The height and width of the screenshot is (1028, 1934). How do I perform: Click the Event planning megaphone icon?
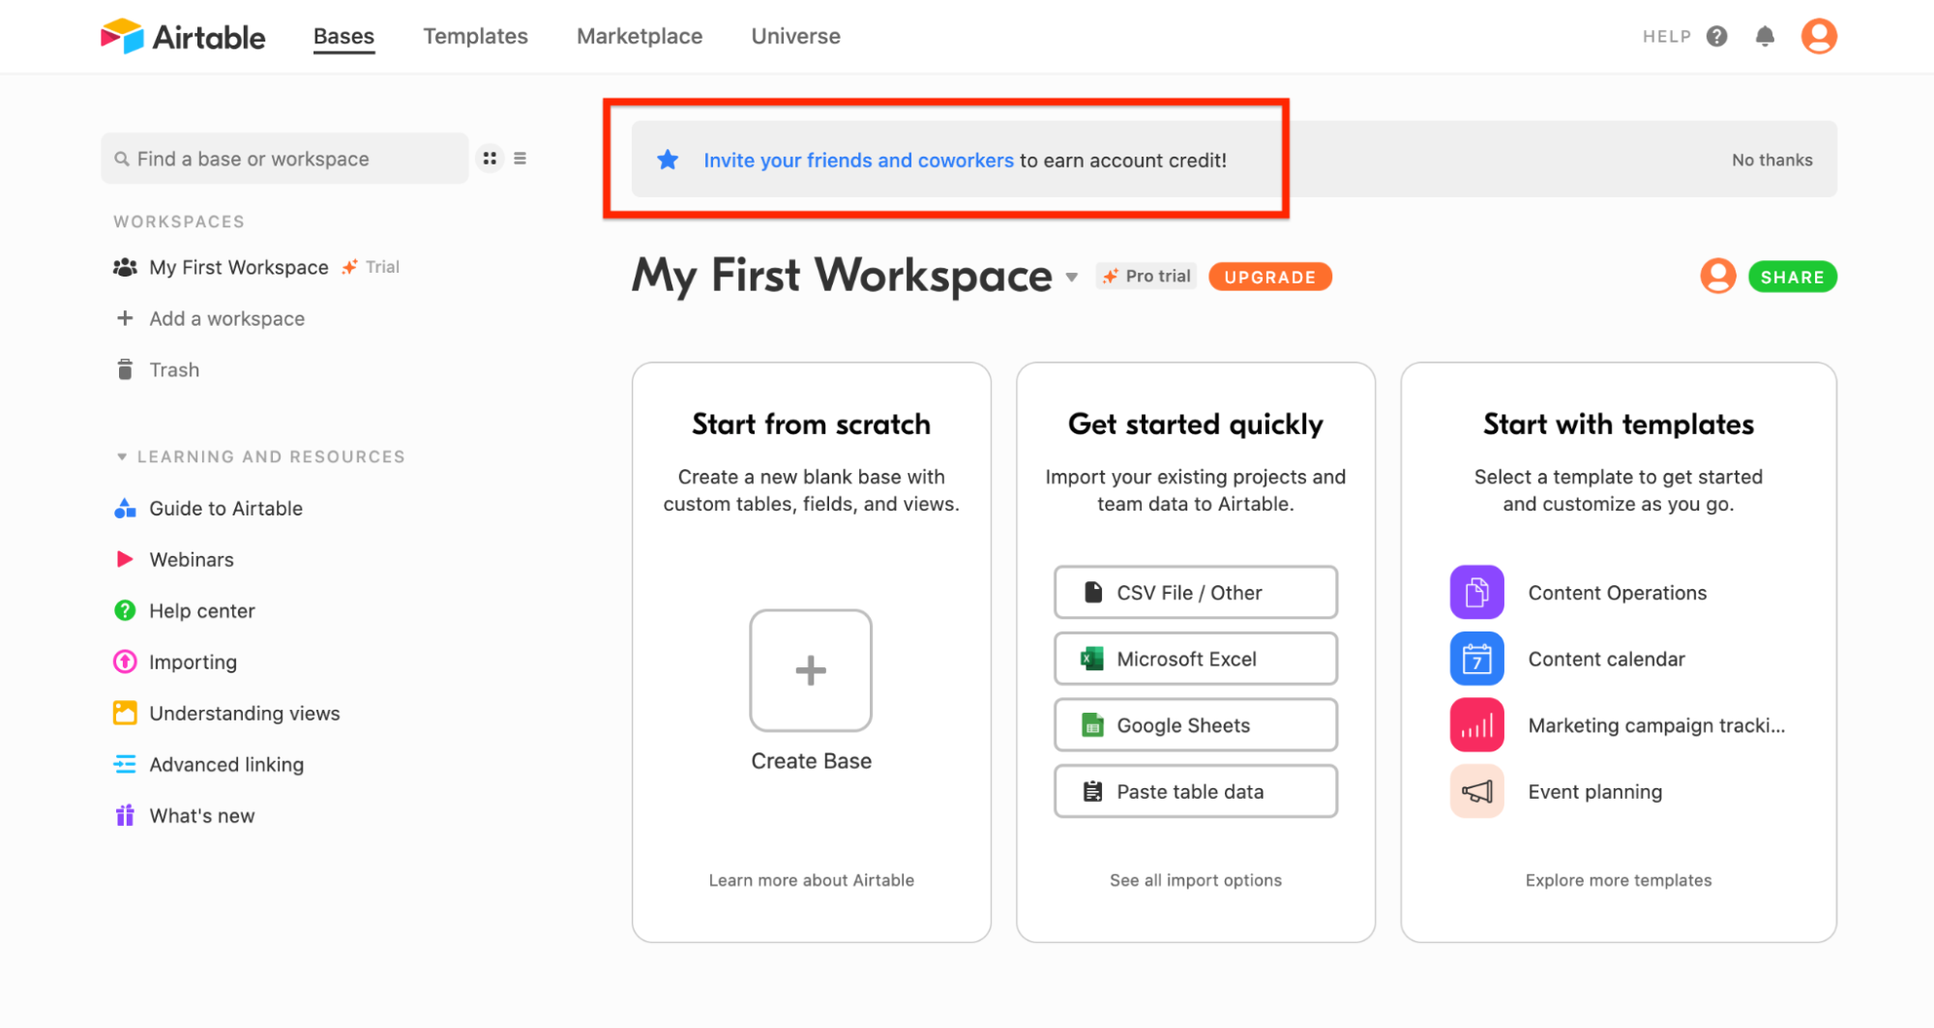pyautogui.click(x=1476, y=791)
